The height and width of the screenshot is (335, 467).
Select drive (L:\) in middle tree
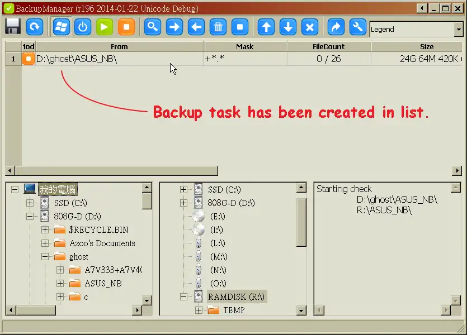pyautogui.click(x=218, y=243)
